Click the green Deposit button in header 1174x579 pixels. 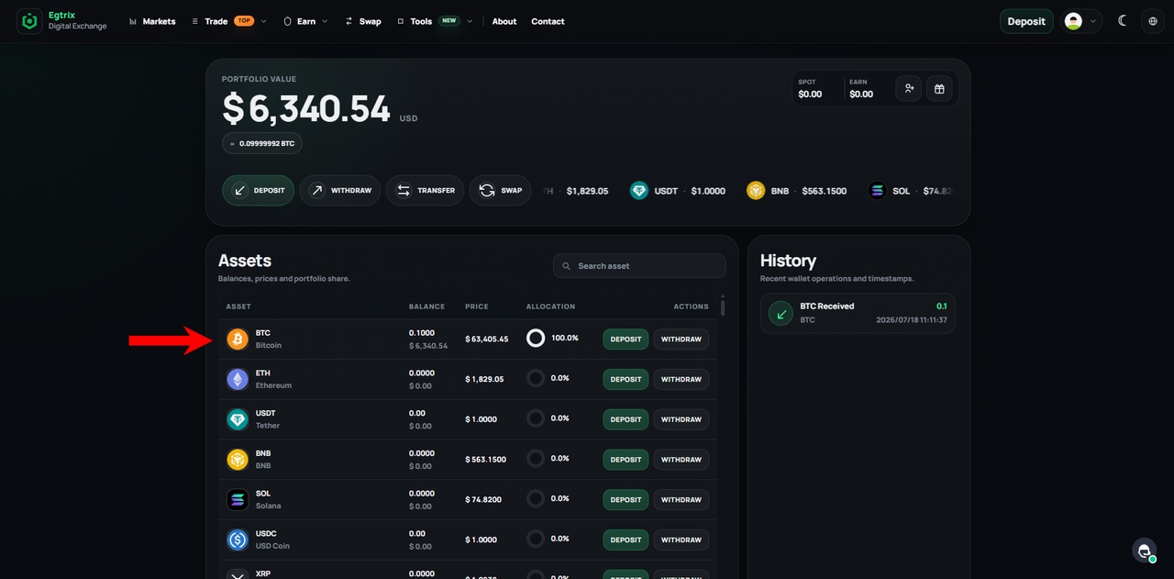pyautogui.click(x=1026, y=21)
